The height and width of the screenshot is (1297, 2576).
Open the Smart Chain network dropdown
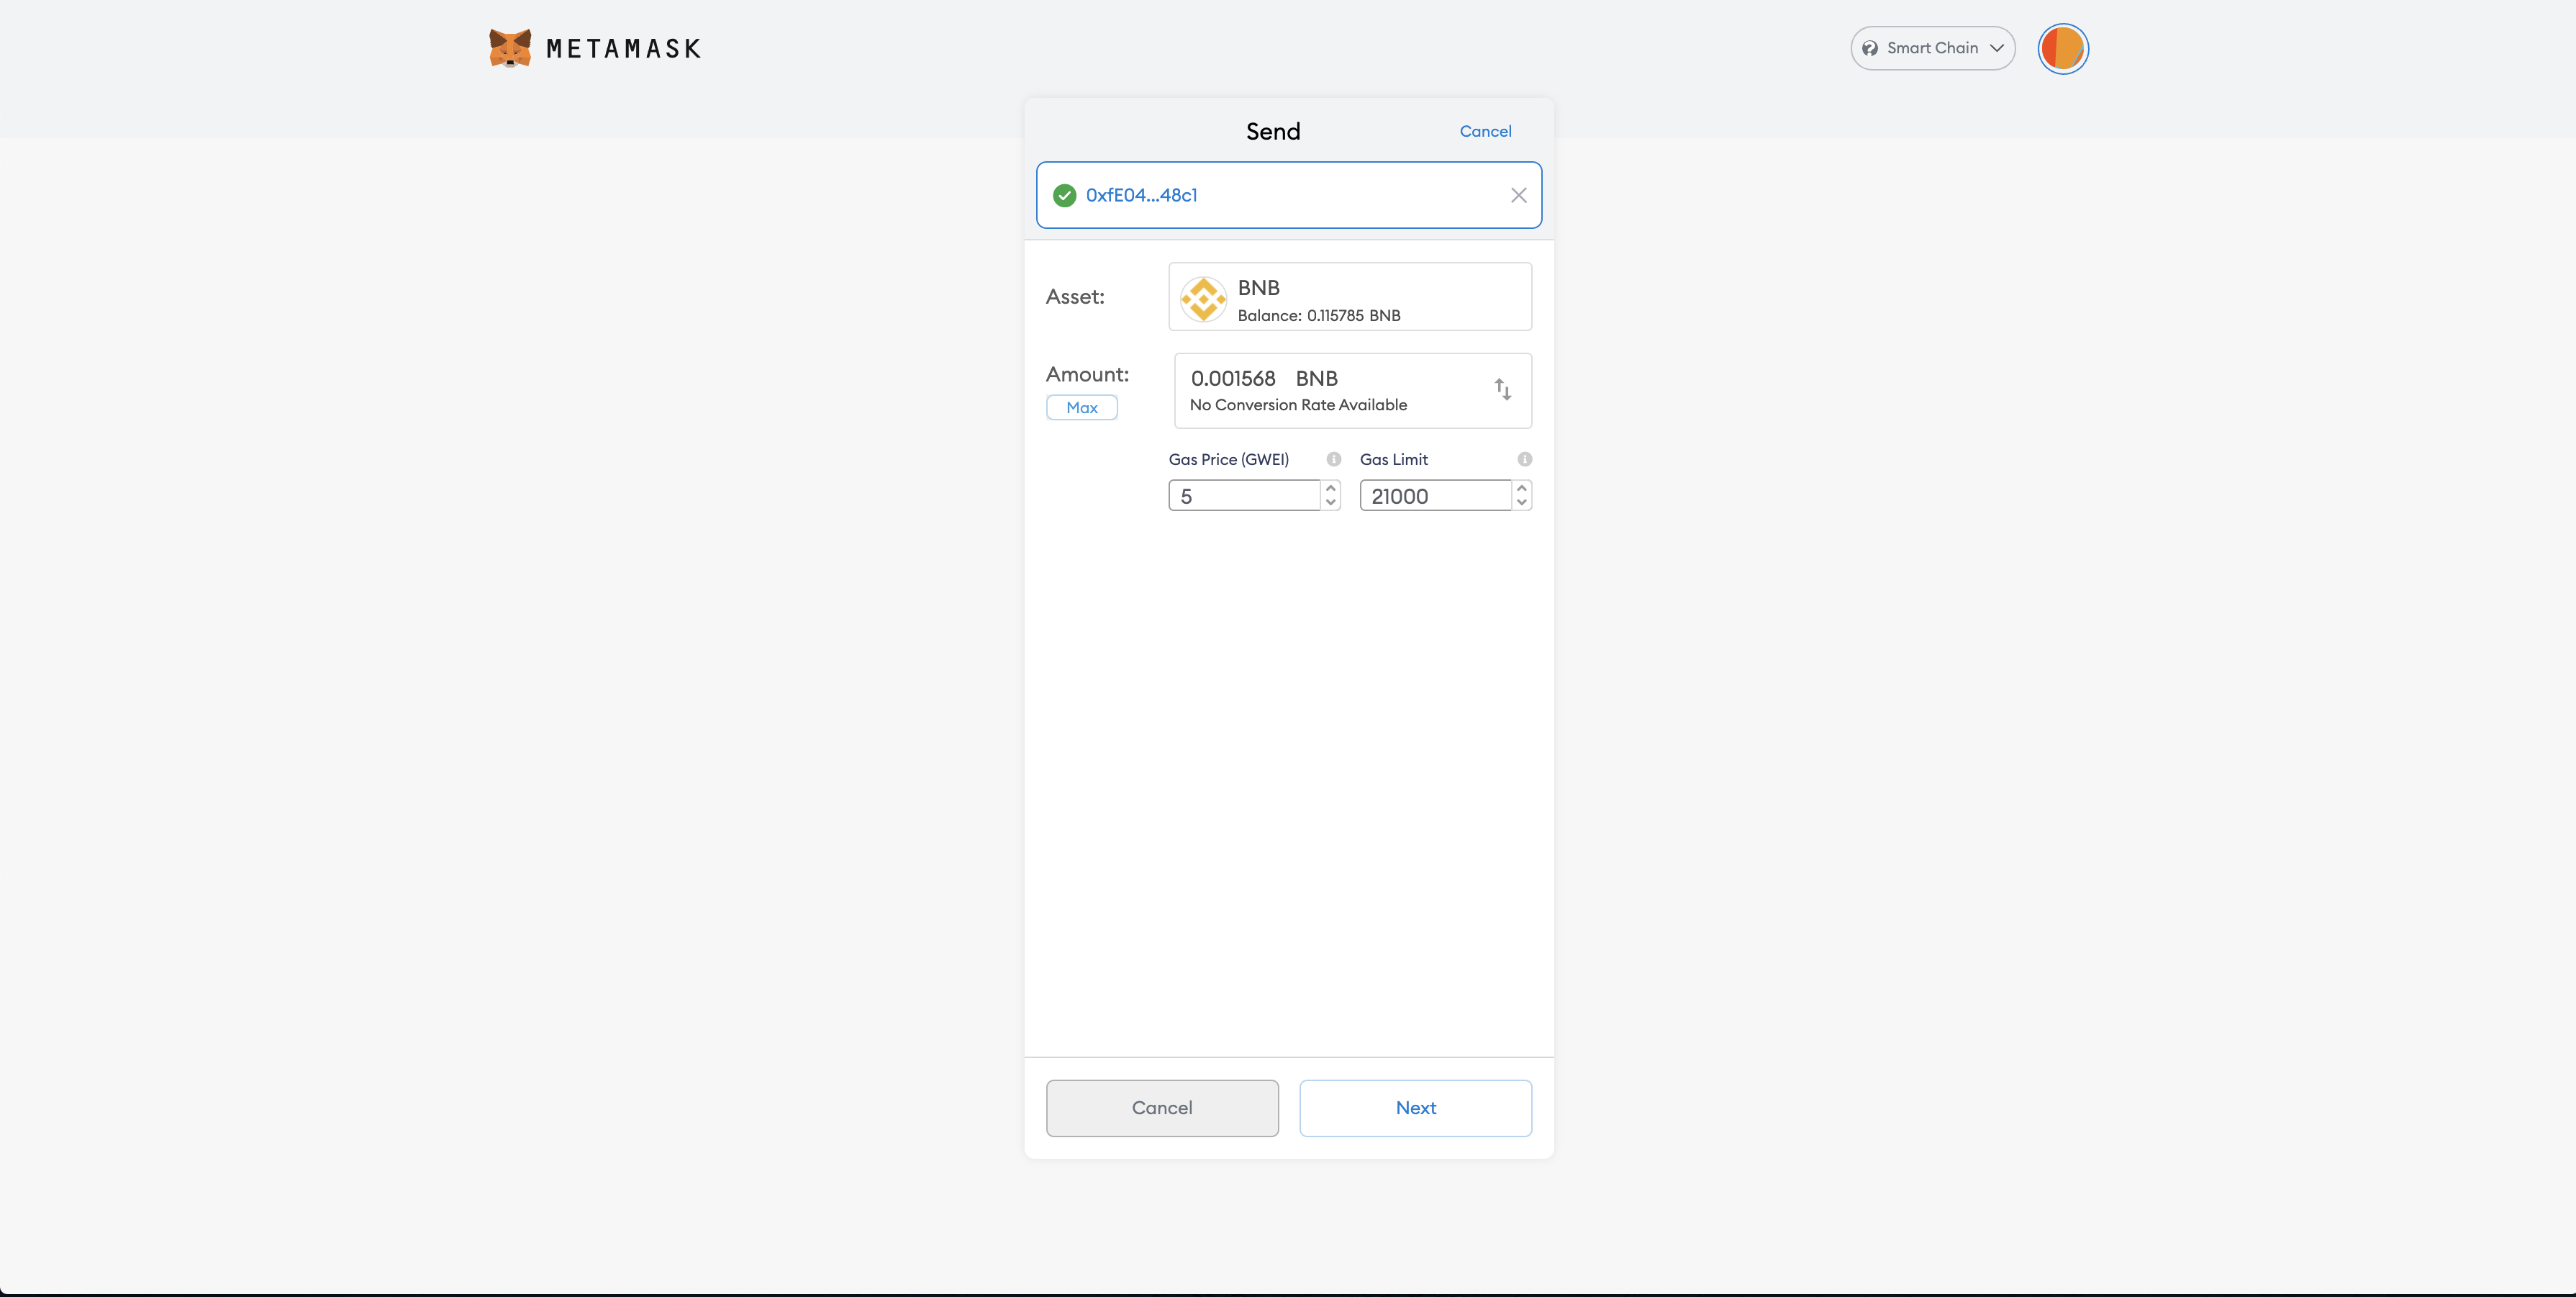point(1932,48)
